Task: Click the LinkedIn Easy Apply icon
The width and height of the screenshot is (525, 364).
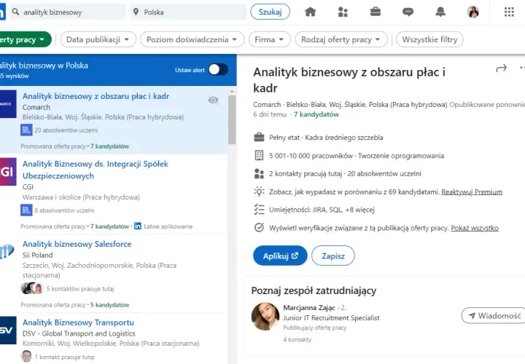Action: pyautogui.click(x=138, y=226)
